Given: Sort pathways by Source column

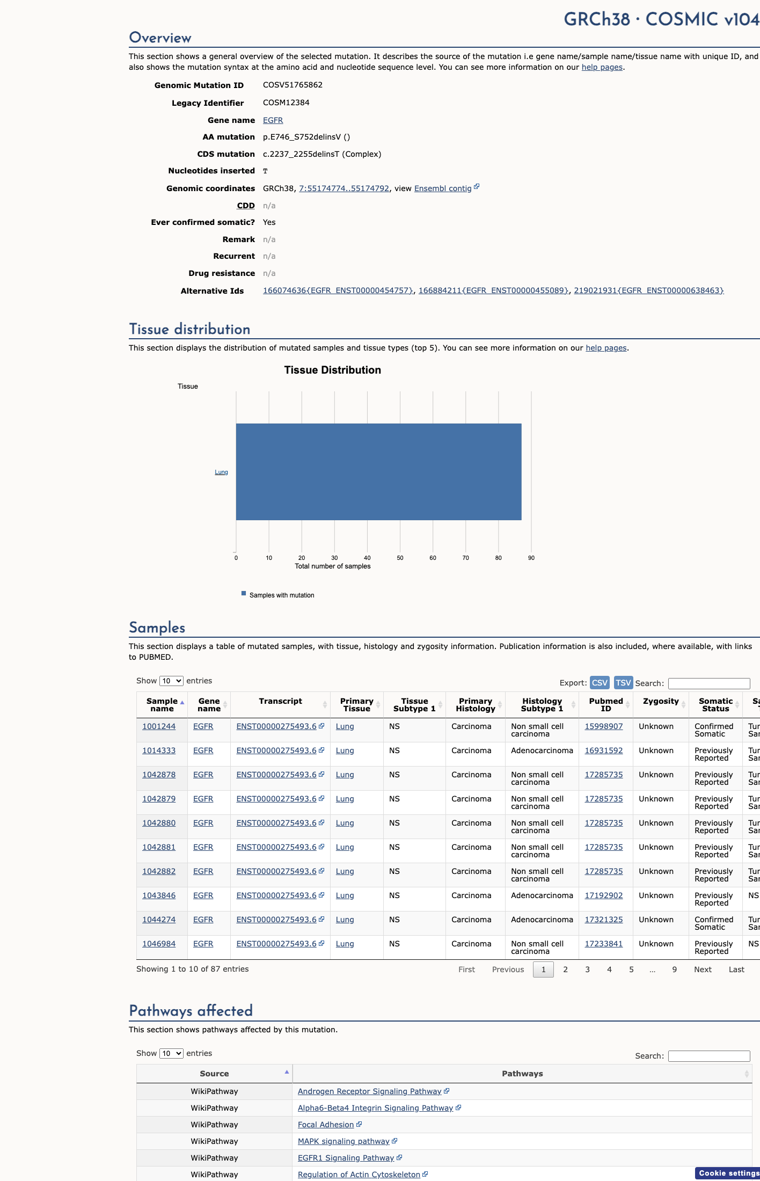Looking at the screenshot, I should tap(214, 1074).
